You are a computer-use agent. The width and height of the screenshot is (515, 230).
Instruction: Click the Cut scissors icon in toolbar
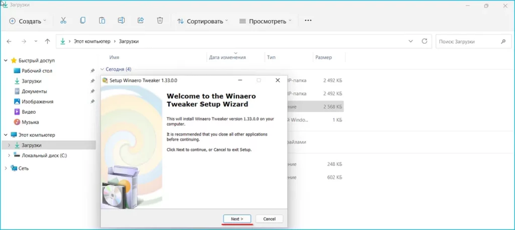pos(63,21)
